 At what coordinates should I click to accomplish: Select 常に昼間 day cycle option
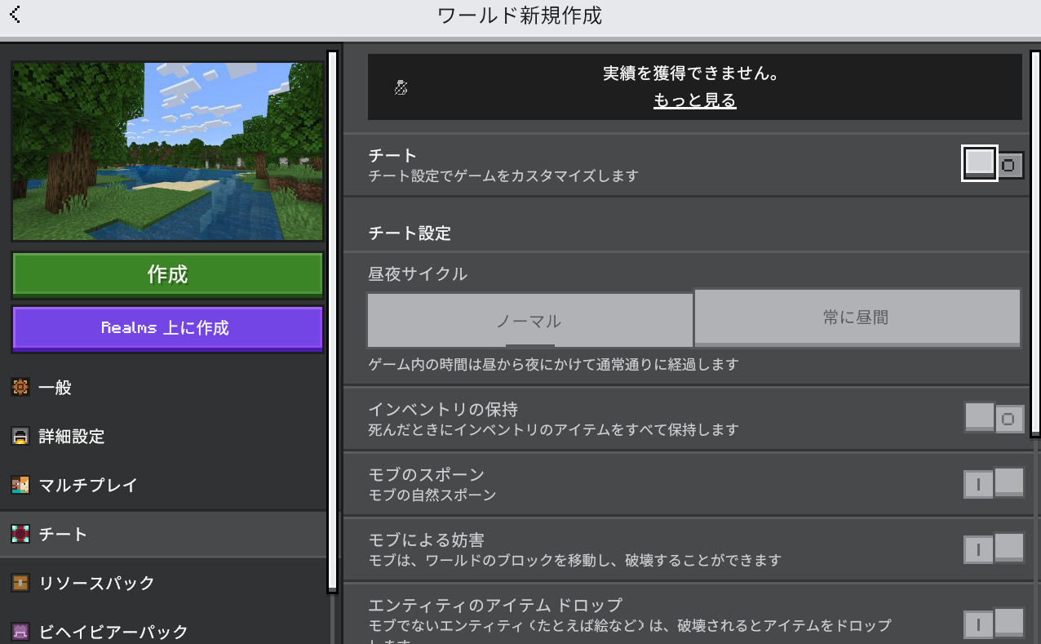click(x=857, y=318)
